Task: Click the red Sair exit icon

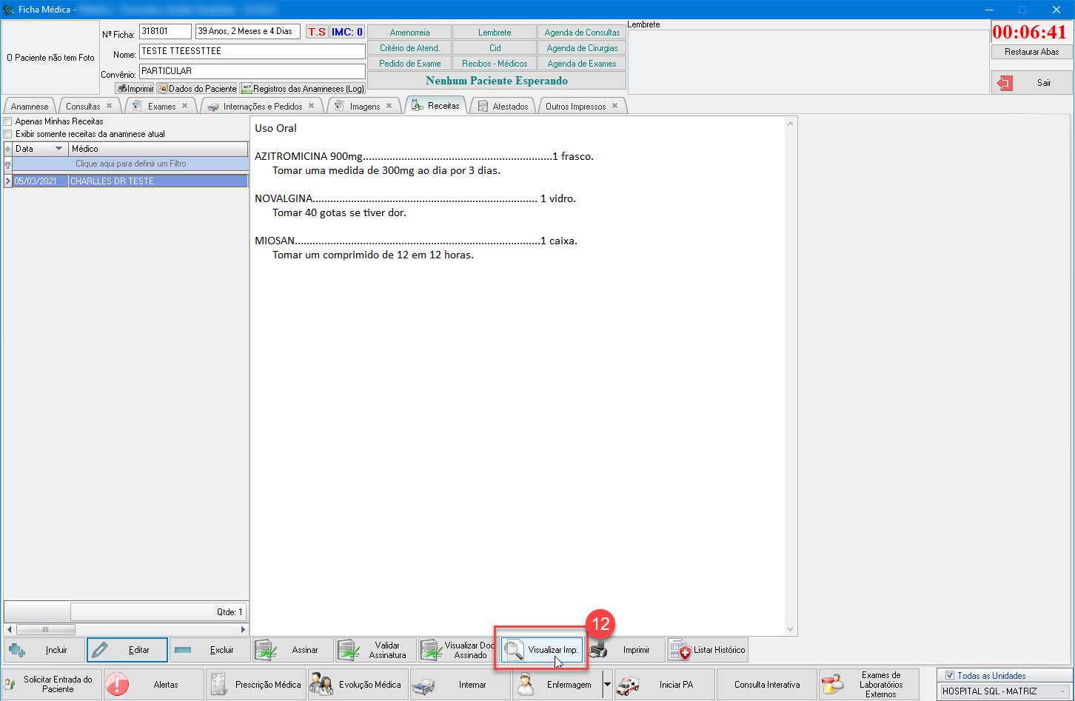Action: pos(1005,83)
